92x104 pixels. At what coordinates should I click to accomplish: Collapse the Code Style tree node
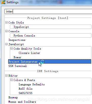(6, 22)
